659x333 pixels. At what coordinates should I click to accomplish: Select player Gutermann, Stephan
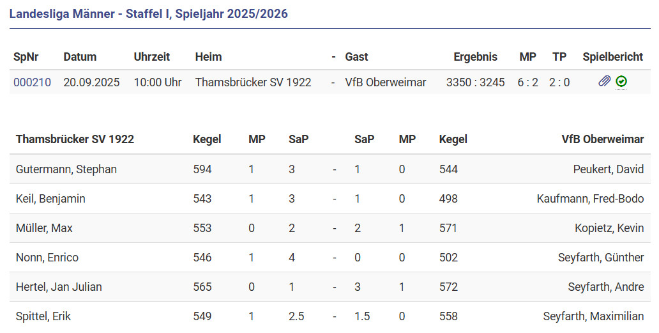pyautogui.click(x=66, y=169)
